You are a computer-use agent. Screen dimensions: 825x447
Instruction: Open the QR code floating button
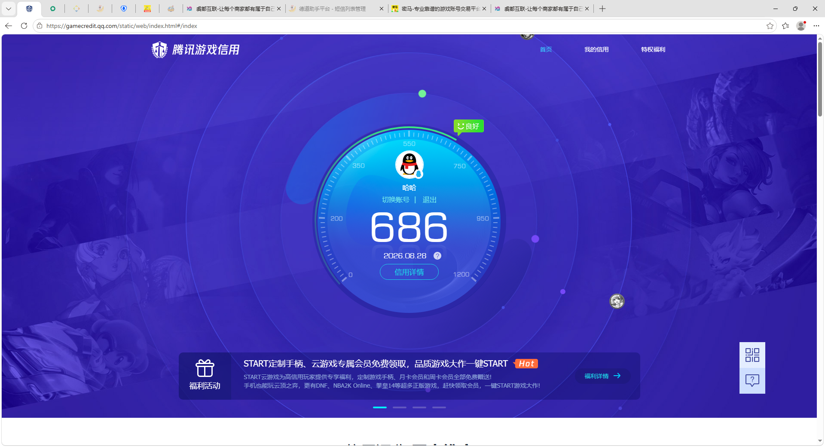752,355
